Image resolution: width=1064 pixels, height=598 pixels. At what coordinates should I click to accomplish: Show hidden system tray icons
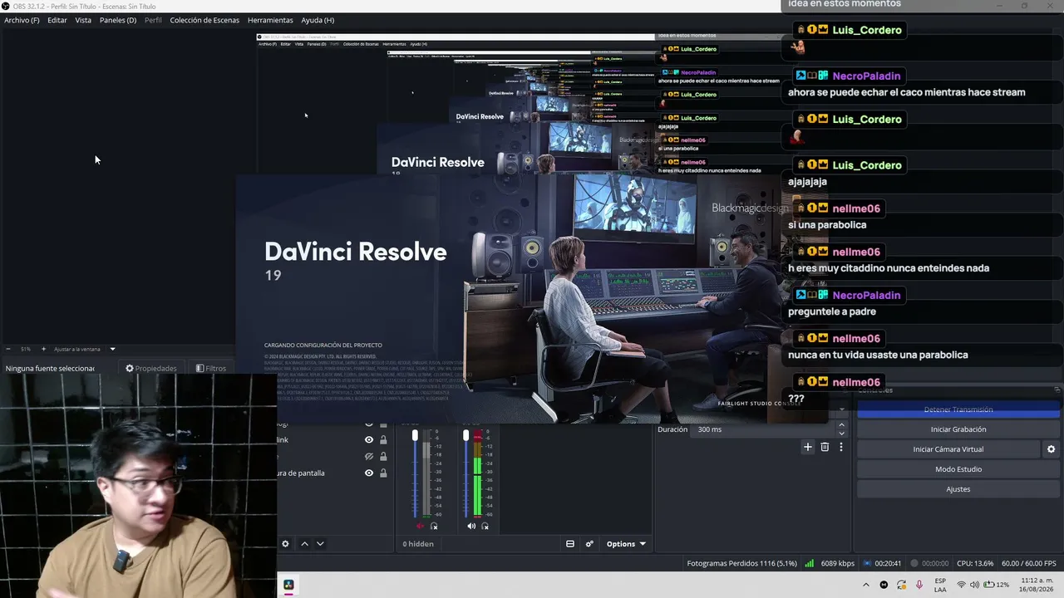coord(865,585)
